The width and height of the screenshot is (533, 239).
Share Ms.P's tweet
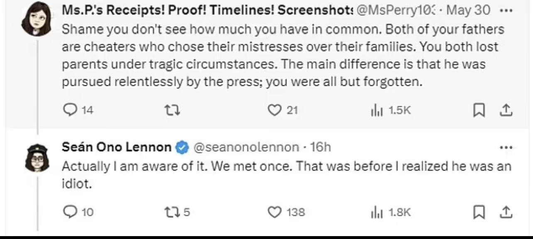506,110
